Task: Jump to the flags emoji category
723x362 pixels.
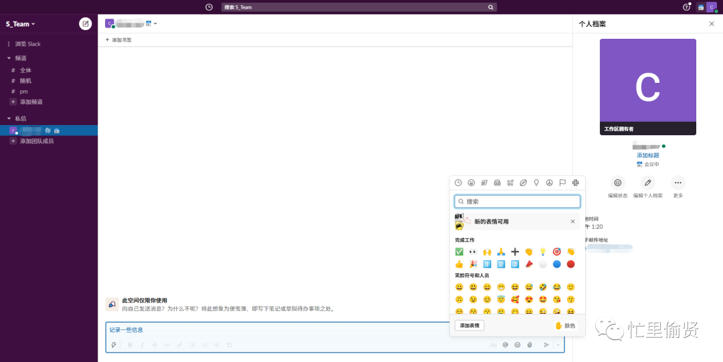Action: point(562,183)
